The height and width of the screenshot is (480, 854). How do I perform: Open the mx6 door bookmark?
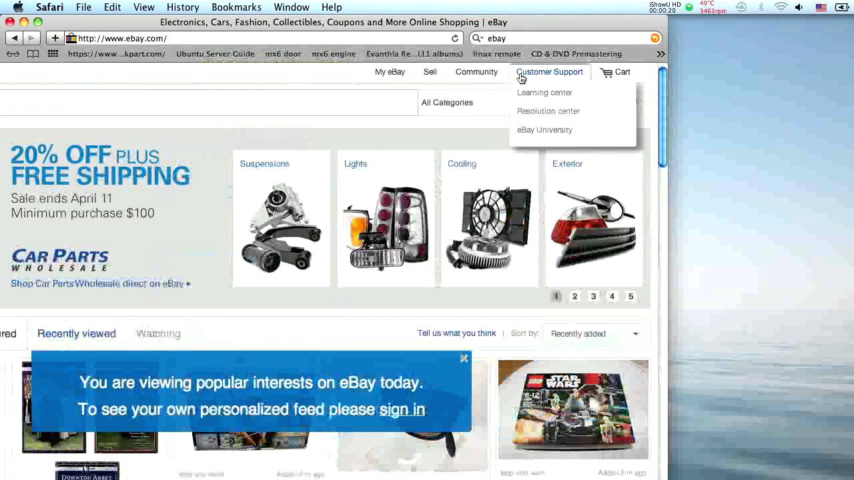283,54
